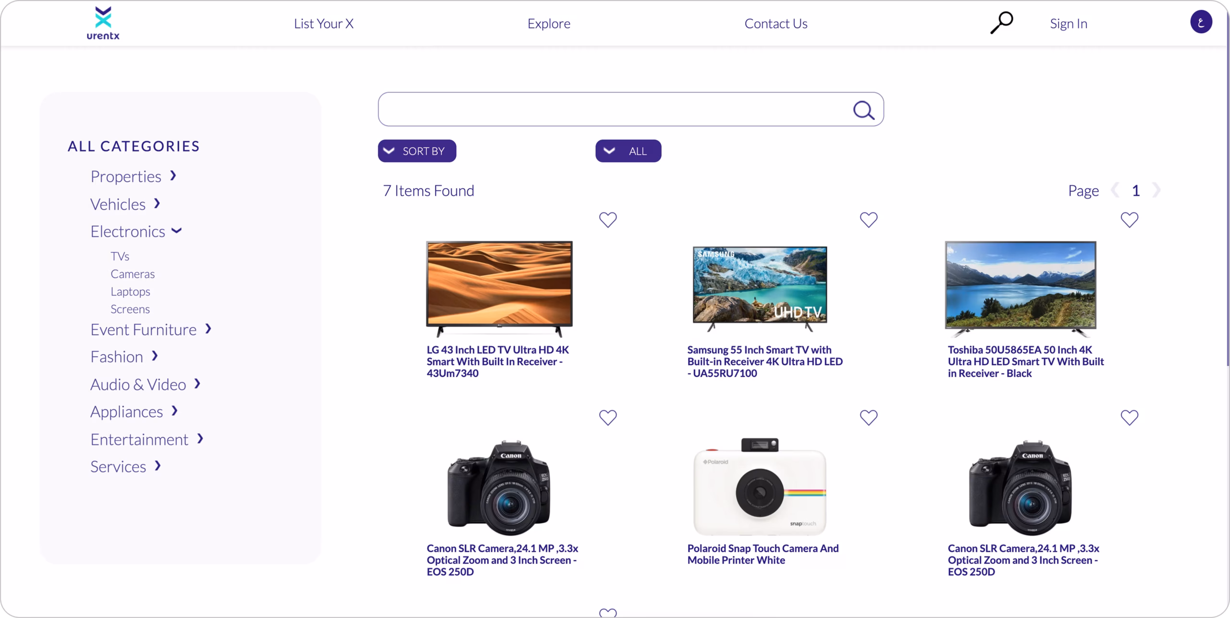Open the header search magnifier icon
This screenshot has width=1230, height=618.
pos(1002,23)
